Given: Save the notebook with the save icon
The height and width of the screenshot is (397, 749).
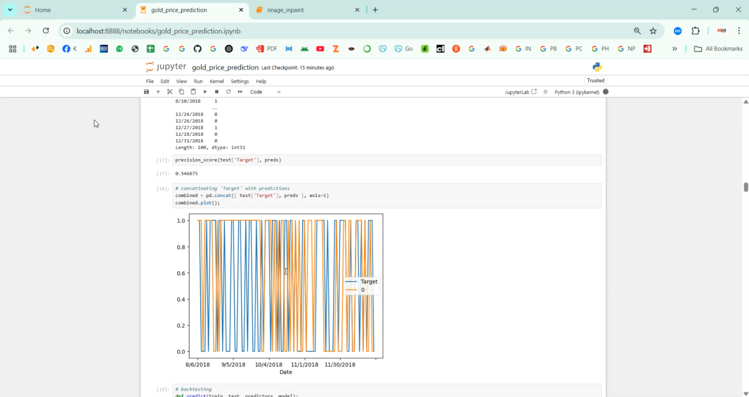Looking at the screenshot, I should (146, 92).
